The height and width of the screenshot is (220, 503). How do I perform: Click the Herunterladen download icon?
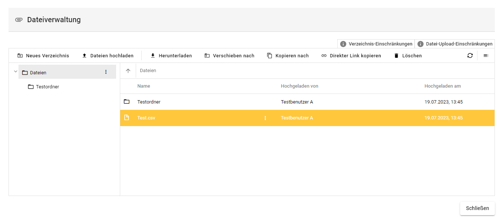[x=153, y=56]
